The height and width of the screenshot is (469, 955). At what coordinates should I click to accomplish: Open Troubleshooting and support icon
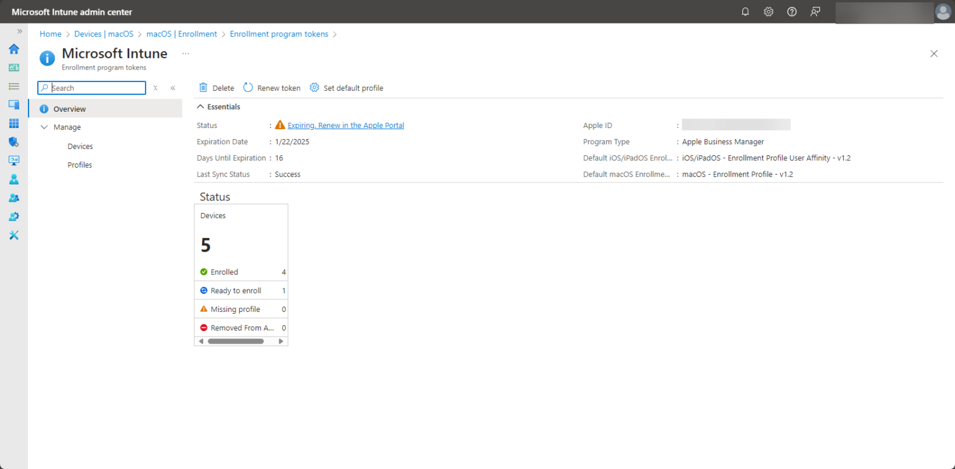[14, 235]
